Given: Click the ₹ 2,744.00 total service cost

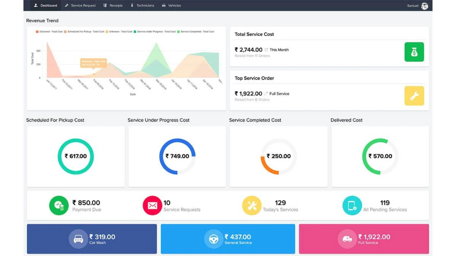Looking at the screenshot, I should (249, 50).
